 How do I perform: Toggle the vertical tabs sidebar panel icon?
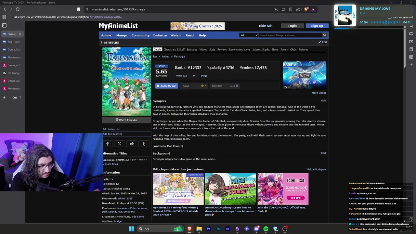[4, 25]
